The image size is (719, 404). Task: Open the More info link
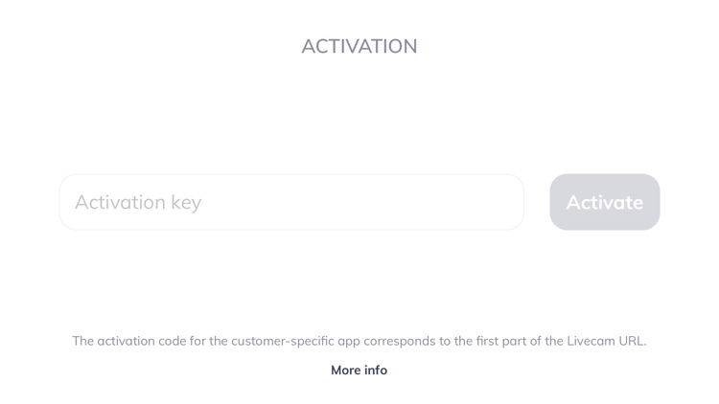359,370
